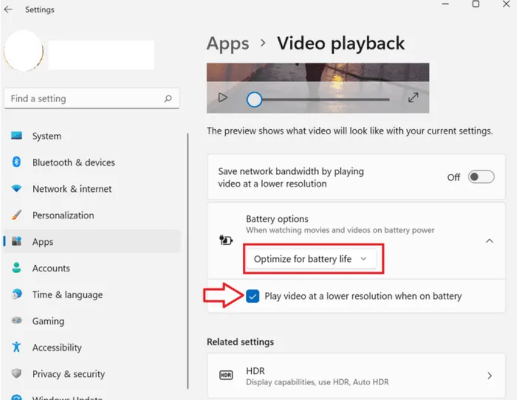The height and width of the screenshot is (400, 517).
Task: Click the System monitor icon in sidebar
Action: click(x=17, y=136)
